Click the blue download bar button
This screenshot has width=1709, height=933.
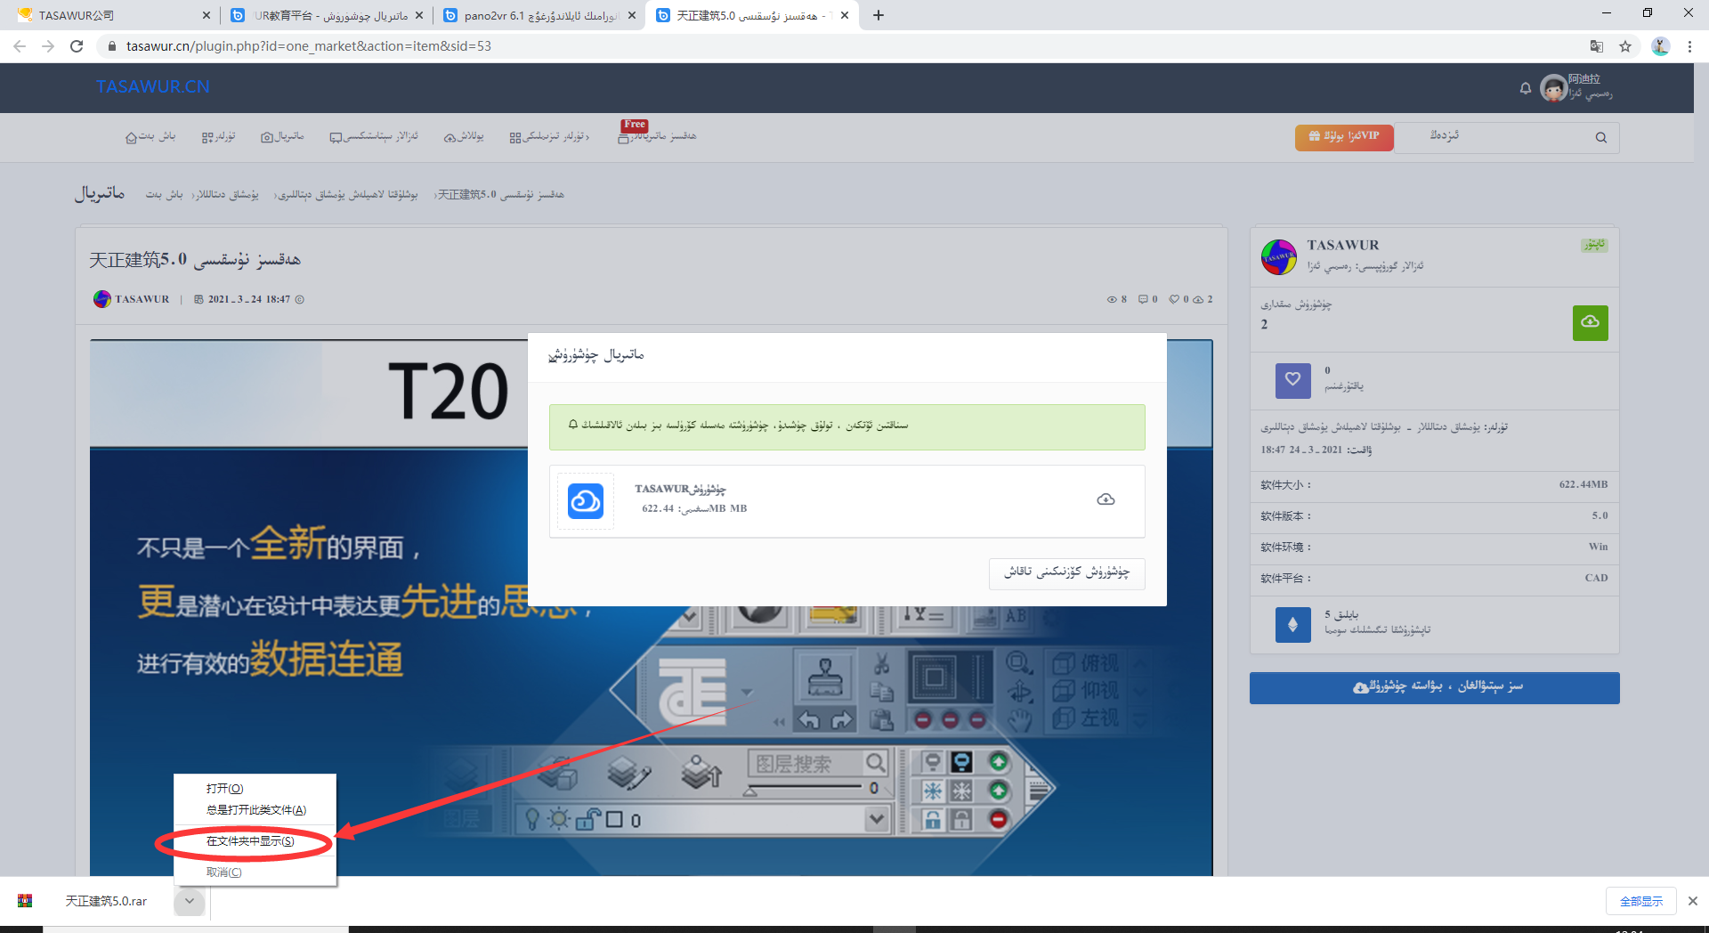[1434, 687]
